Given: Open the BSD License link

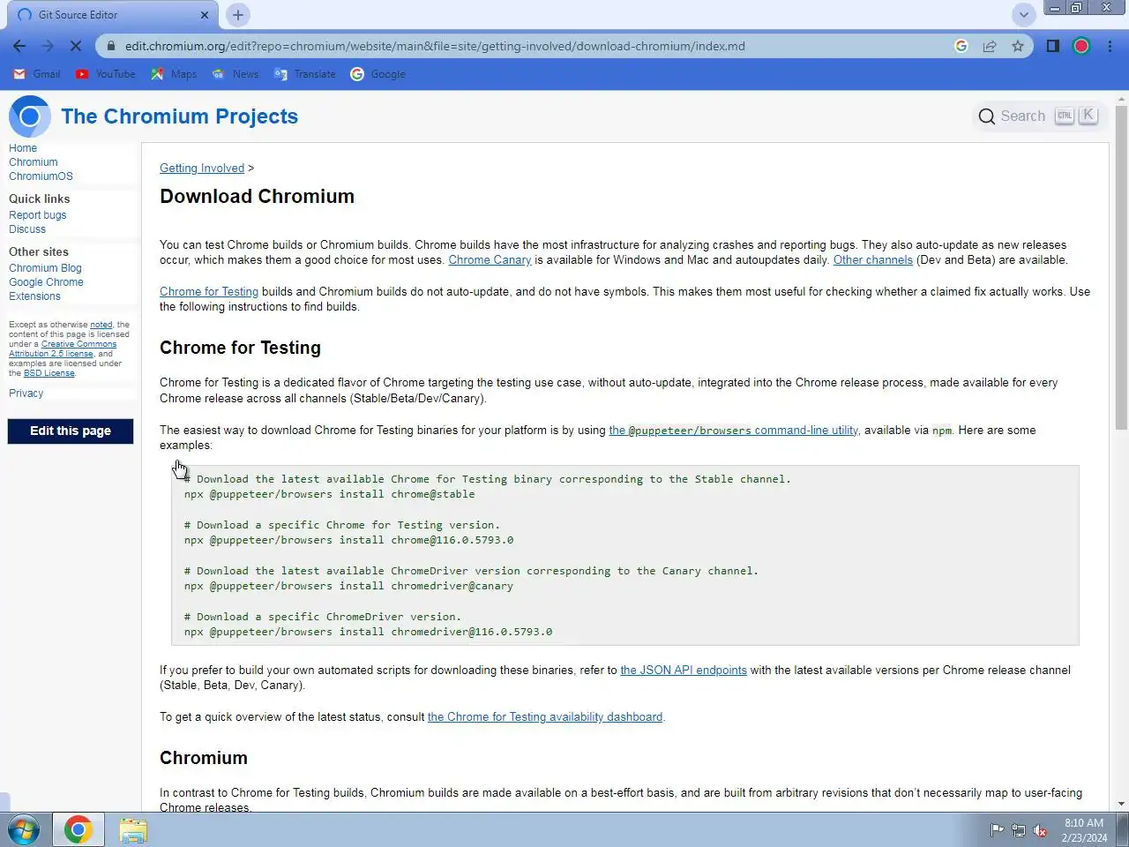Looking at the screenshot, I should 49,373.
